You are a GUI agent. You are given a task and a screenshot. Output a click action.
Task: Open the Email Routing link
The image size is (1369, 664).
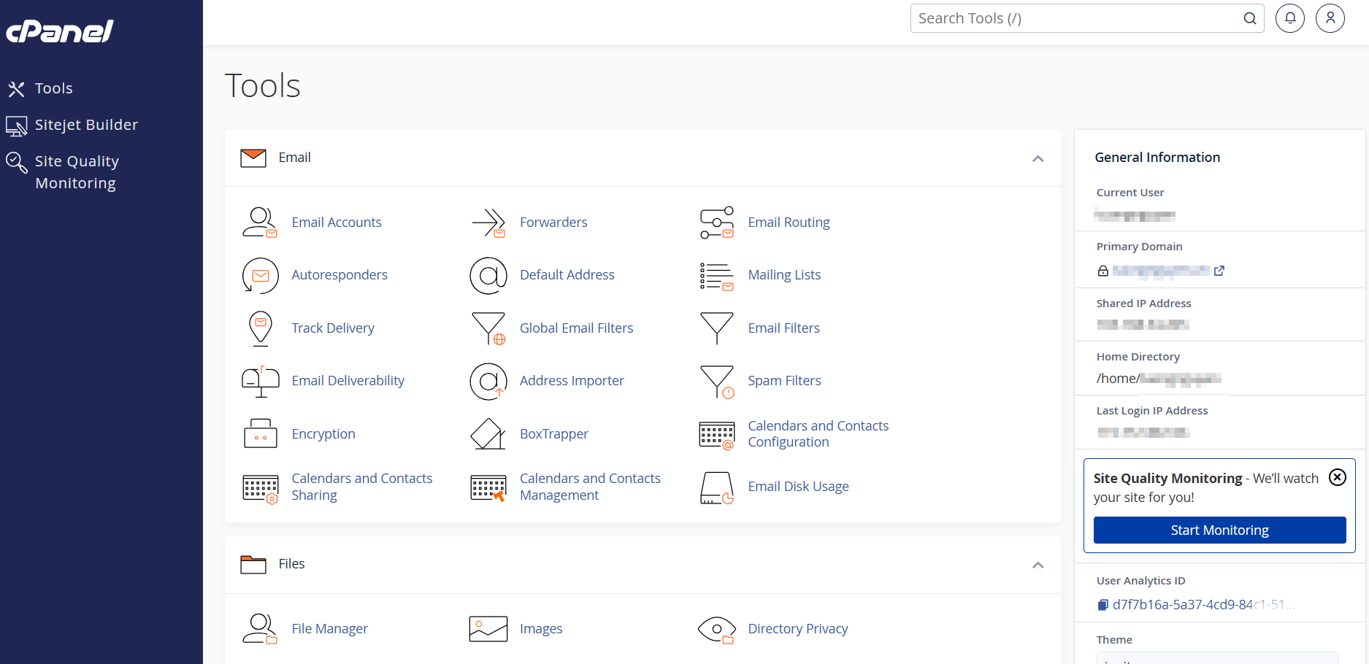tap(789, 223)
